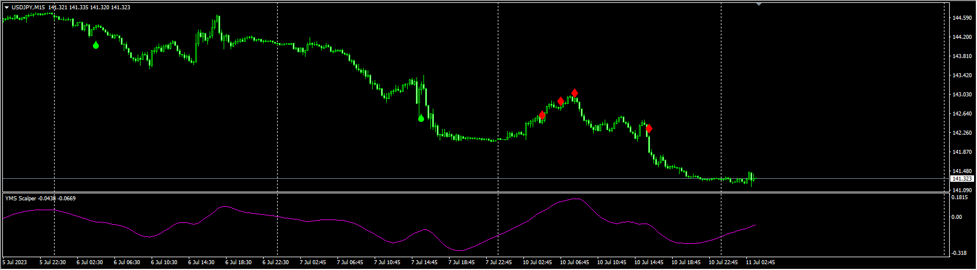Click the 10 Jul 18:45 time label
This screenshot has width=977, height=270.
tap(686, 262)
